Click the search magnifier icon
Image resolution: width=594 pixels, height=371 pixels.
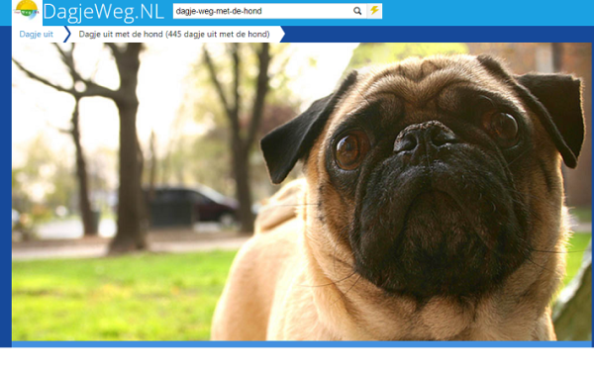pos(357,11)
